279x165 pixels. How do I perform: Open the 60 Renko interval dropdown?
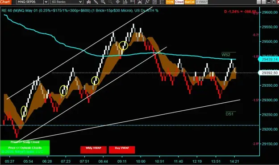(x=67, y=2)
